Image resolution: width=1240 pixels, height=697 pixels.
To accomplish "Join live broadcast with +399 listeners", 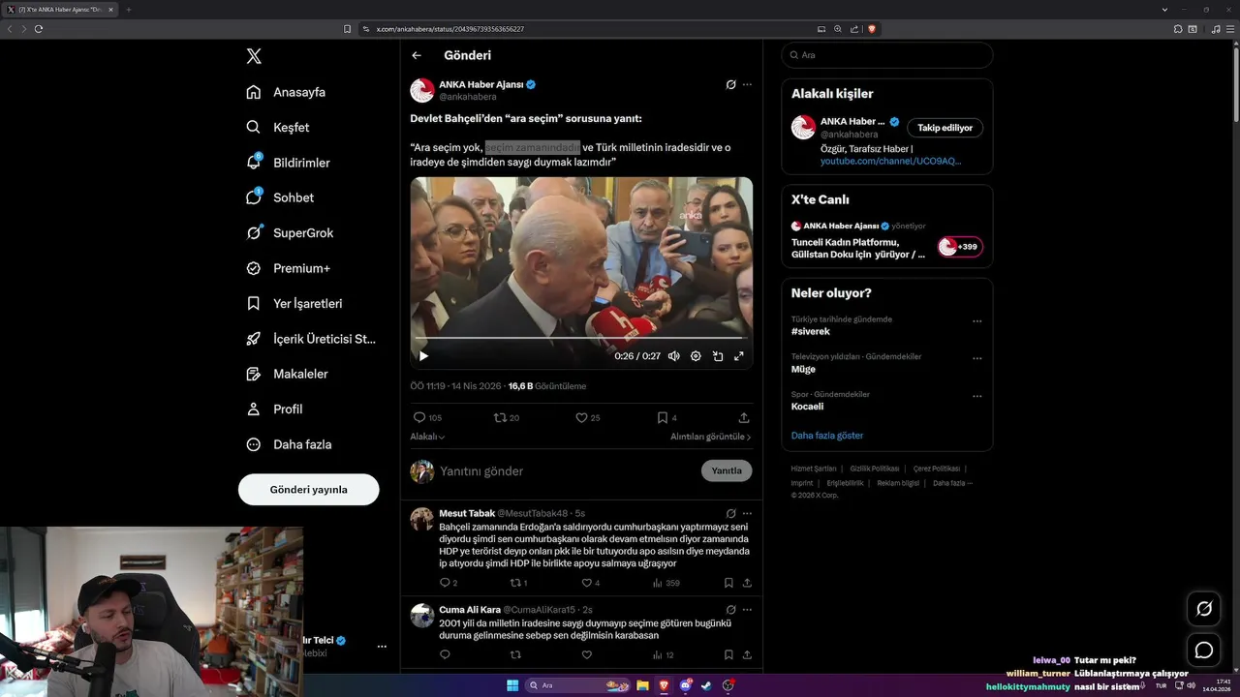I will click(x=960, y=247).
